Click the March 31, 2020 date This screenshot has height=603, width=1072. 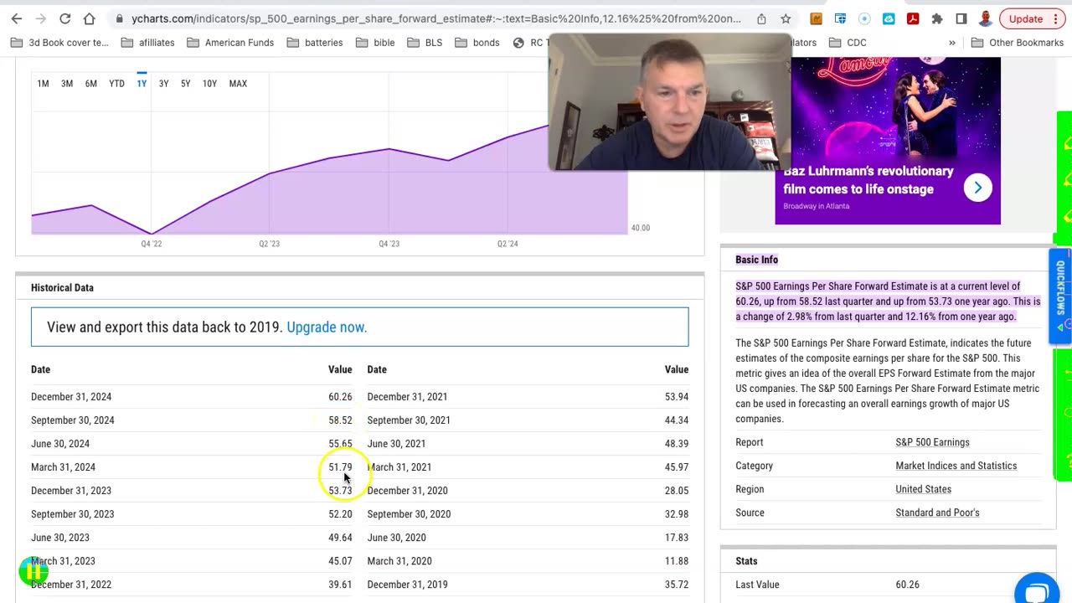(x=399, y=561)
